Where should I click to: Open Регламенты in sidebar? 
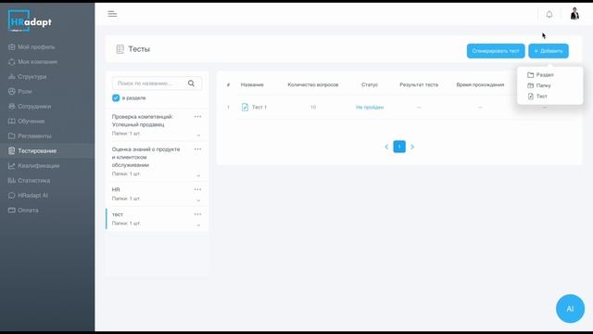coord(34,136)
